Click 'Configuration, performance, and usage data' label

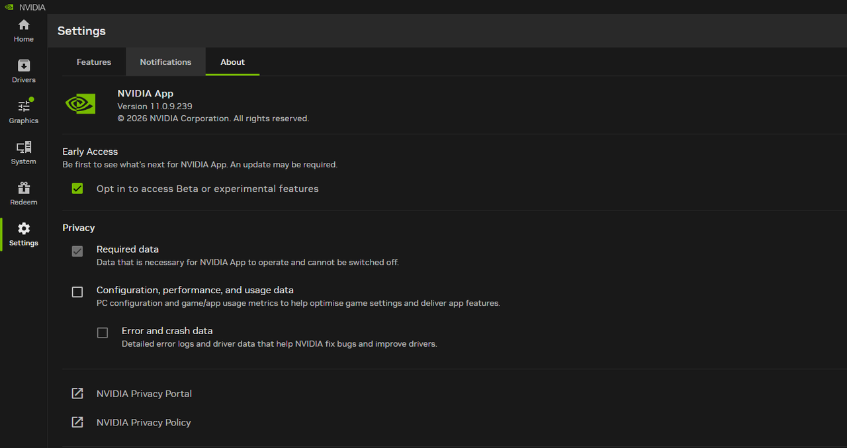[195, 290]
